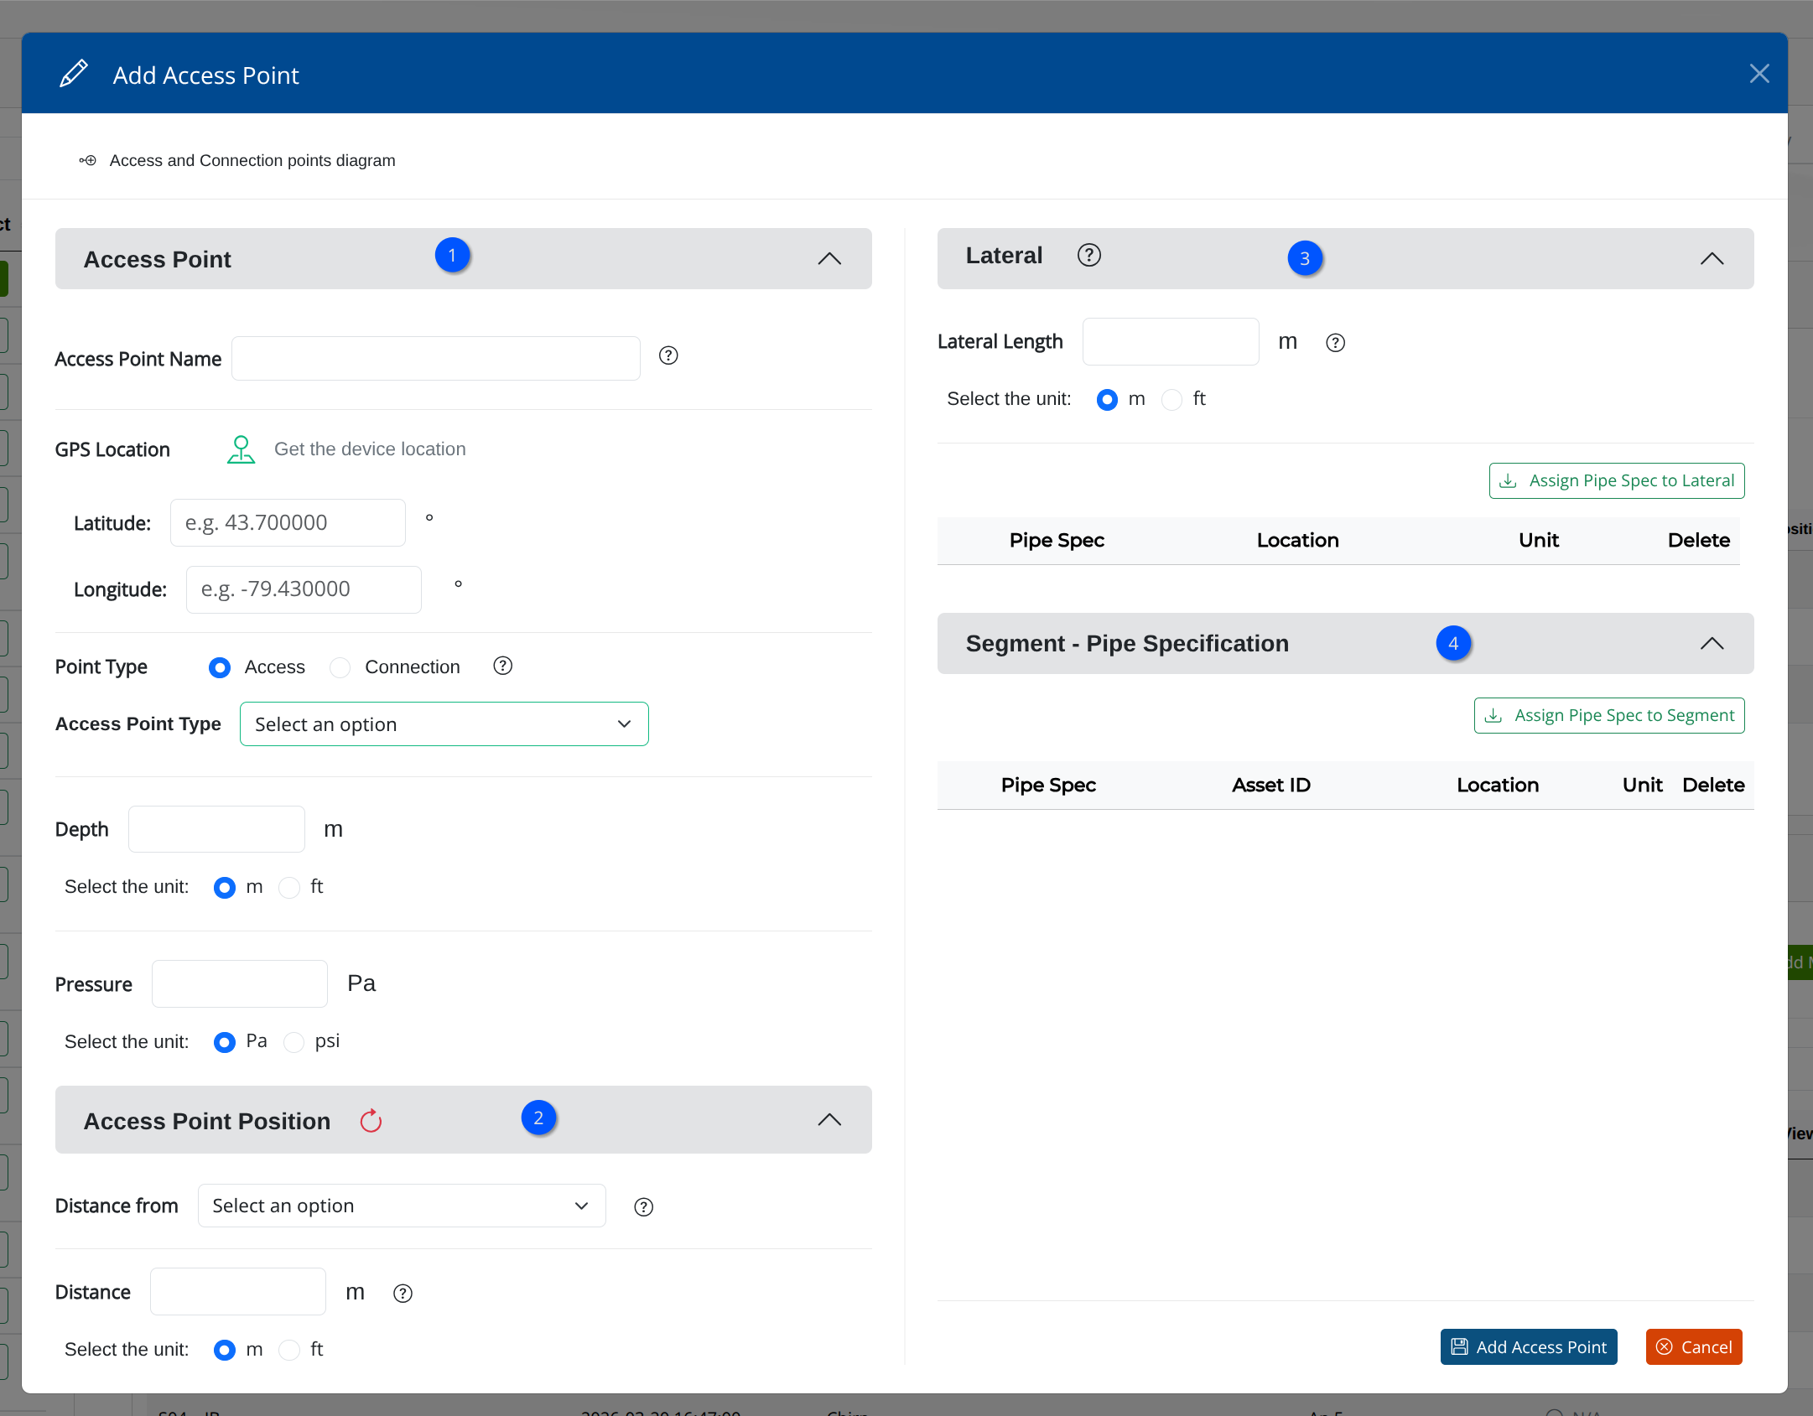
Task: Open help for Lateral Length
Action: (1335, 343)
